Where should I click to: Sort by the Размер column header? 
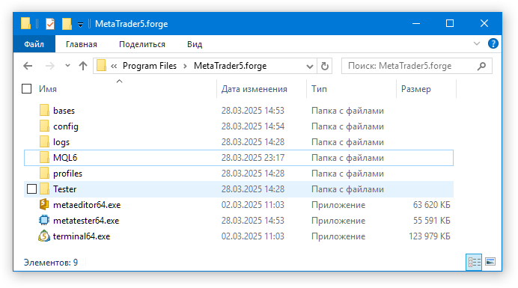(x=416, y=89)
